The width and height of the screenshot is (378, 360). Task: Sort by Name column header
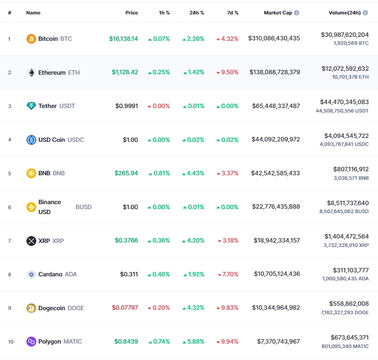[33, 13]
